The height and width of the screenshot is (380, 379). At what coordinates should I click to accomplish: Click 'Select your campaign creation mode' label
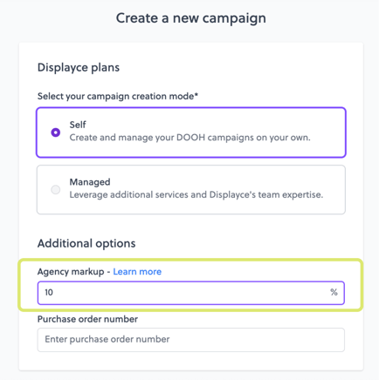point(118,96)
